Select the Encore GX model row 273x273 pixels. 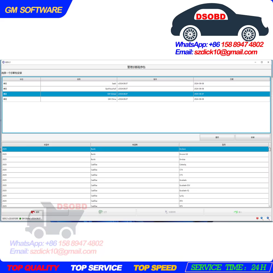click(135, 154)
